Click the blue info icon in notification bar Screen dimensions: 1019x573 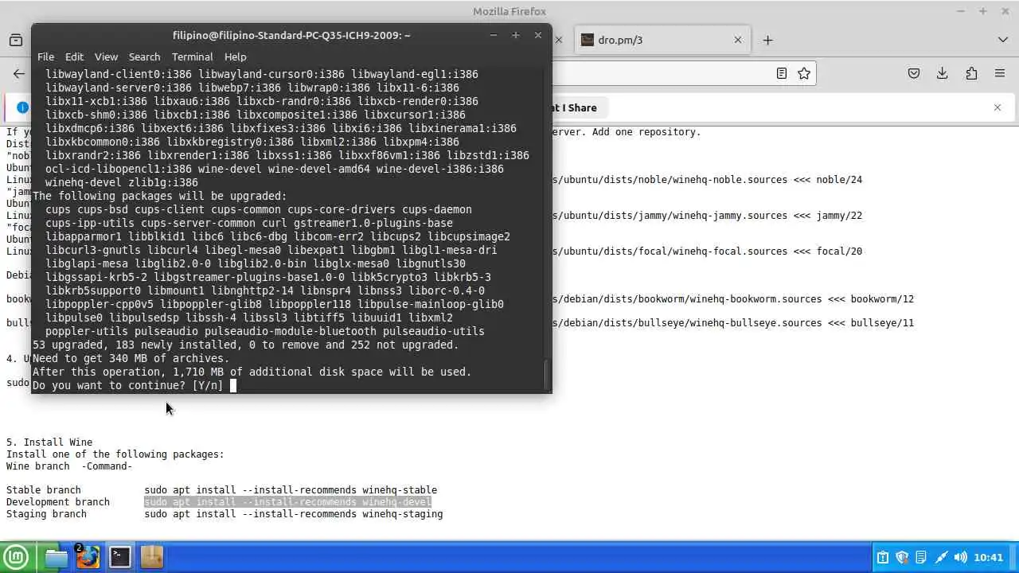click(x=22, y=107)
